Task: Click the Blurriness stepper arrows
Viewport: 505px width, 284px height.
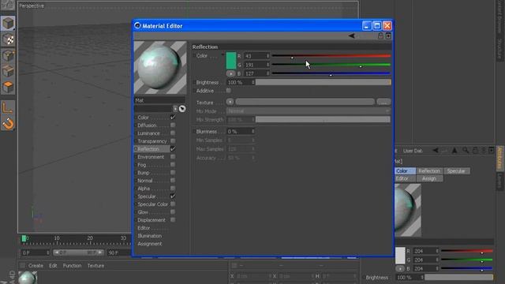Action: coord(253,132)
